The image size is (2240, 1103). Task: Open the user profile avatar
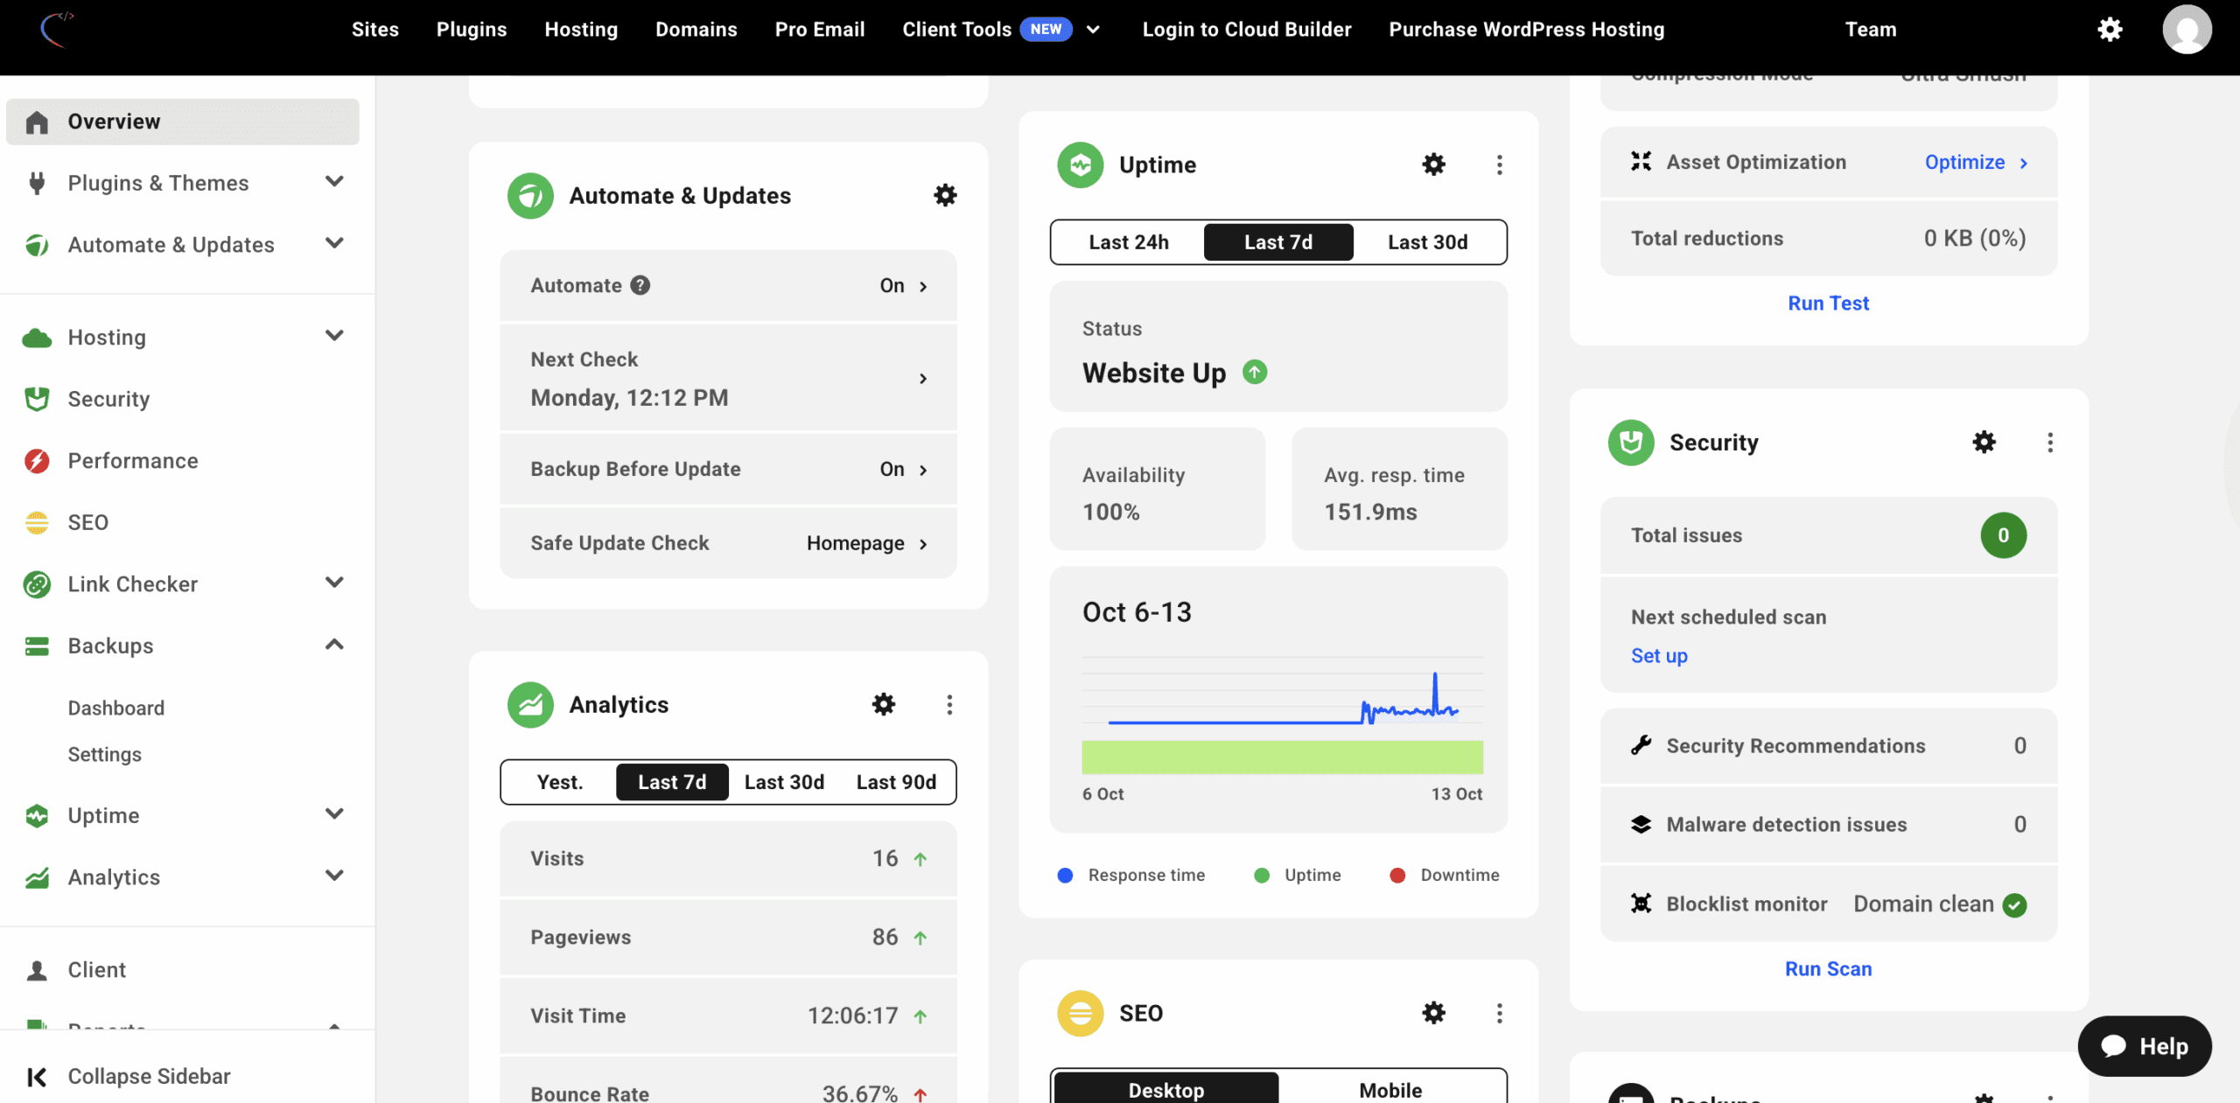pos(2186,30)
